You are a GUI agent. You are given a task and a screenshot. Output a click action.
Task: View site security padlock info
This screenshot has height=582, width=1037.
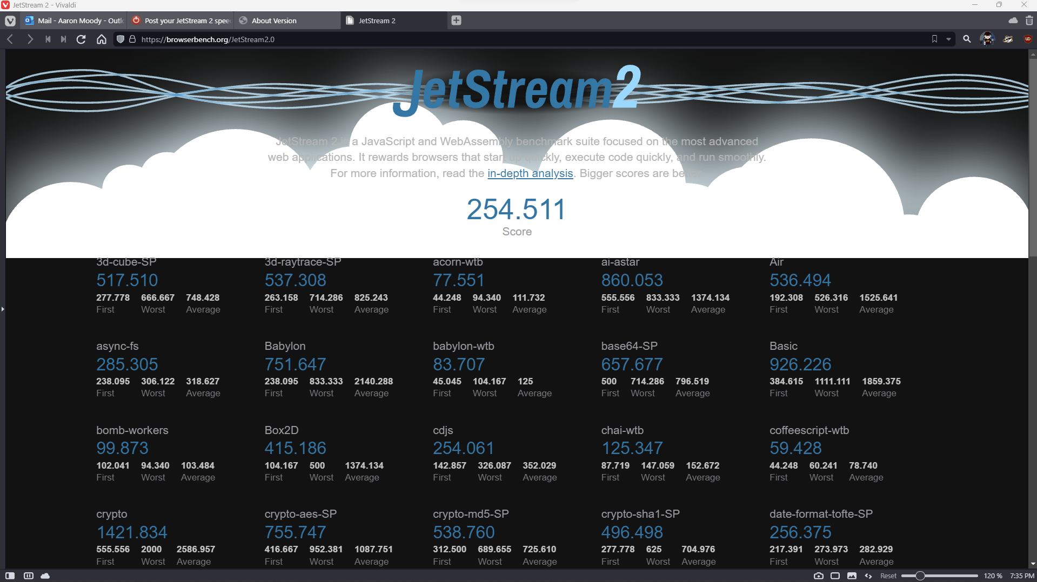[x=132, y=39]
